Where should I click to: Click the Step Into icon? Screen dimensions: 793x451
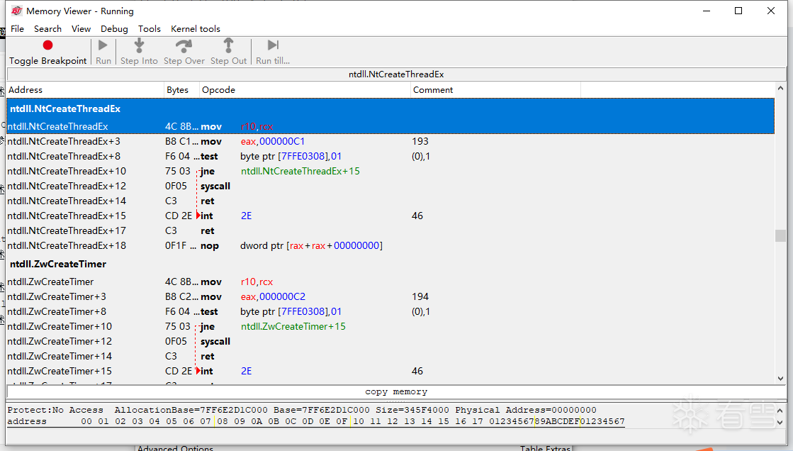point(139,45)
